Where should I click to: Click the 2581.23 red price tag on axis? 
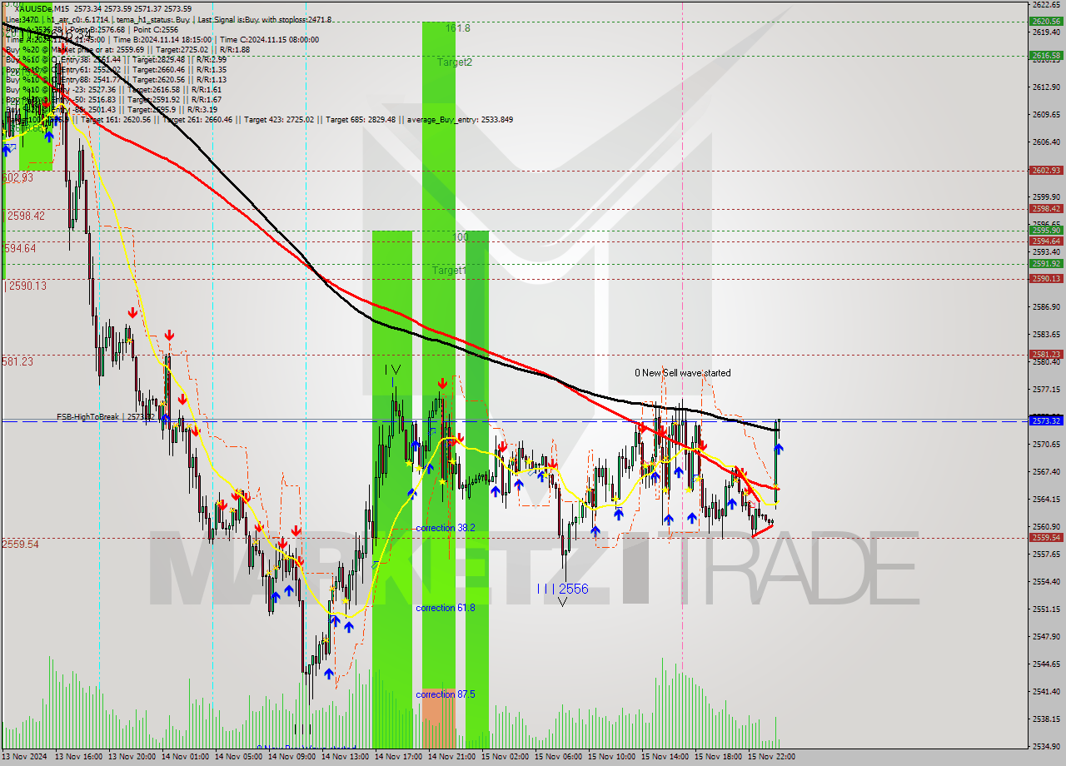pos(1046,354)
